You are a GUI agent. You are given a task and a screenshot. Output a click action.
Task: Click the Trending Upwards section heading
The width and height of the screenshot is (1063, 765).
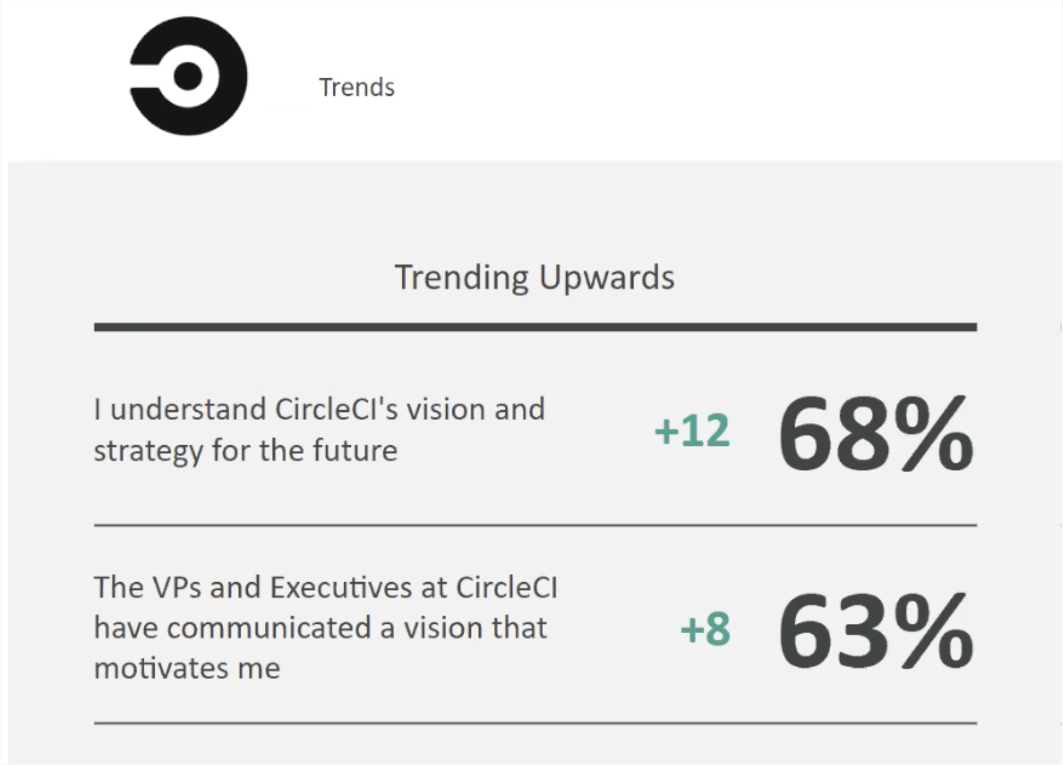[534, 278]
